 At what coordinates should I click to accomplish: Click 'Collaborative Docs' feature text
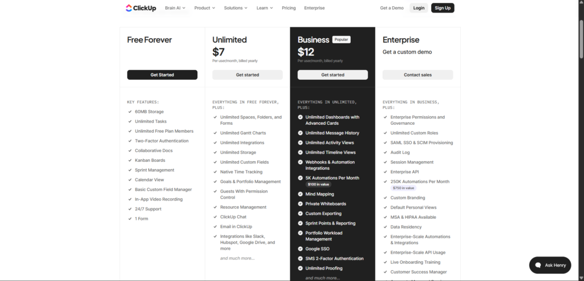pyautogui.click(x=154, y=150)
